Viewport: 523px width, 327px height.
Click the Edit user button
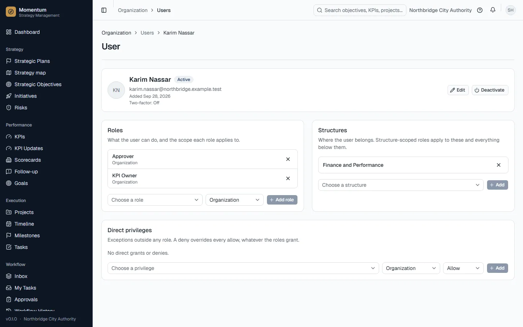tap(458, 90)
